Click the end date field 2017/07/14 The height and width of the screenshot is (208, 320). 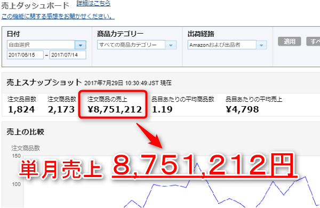click(68, 55)
